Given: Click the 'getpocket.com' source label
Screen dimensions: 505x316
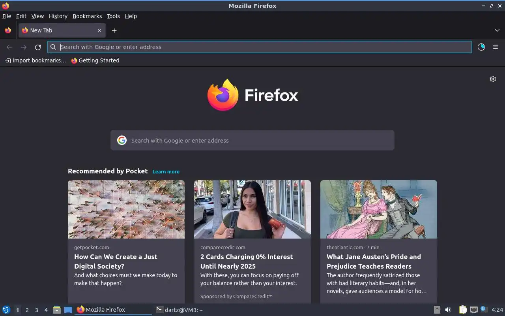Looking at the screenshot, I should coord(92,247).
